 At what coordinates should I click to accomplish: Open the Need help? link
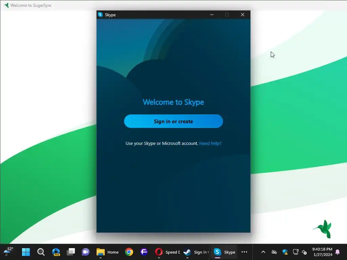tap(210, 143)
